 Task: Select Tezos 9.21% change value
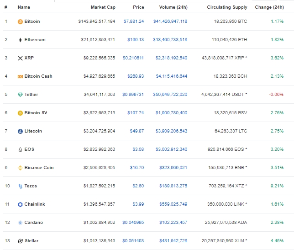point(277,186)
